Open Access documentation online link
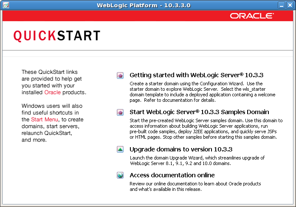Image resolution: width=296 pixels, height=207 pixels. pos(172,175)
